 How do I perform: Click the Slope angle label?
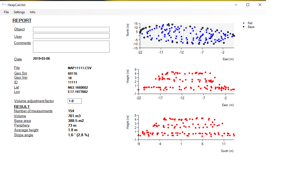(x=23, y=135)
